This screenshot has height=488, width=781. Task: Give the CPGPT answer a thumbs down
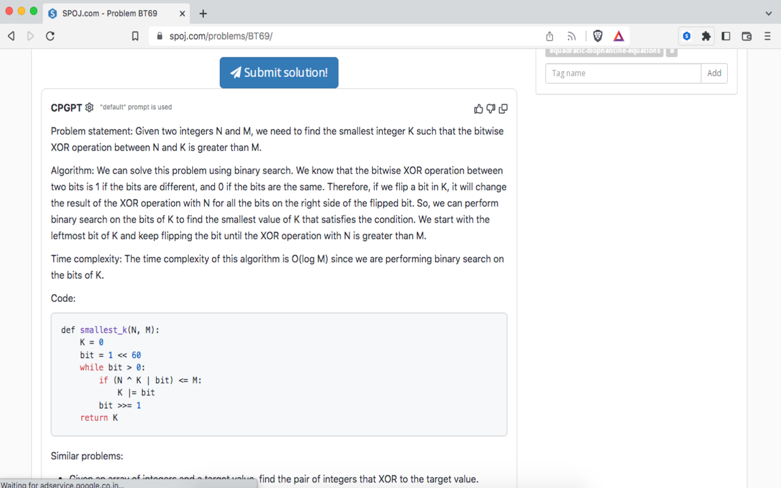point(491,108)
